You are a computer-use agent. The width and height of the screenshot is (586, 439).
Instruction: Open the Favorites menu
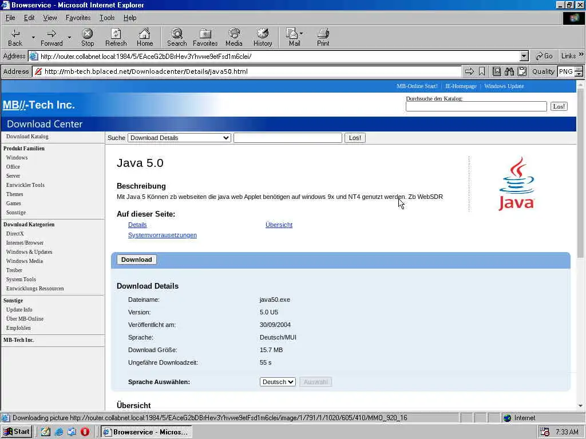(78, 18)
